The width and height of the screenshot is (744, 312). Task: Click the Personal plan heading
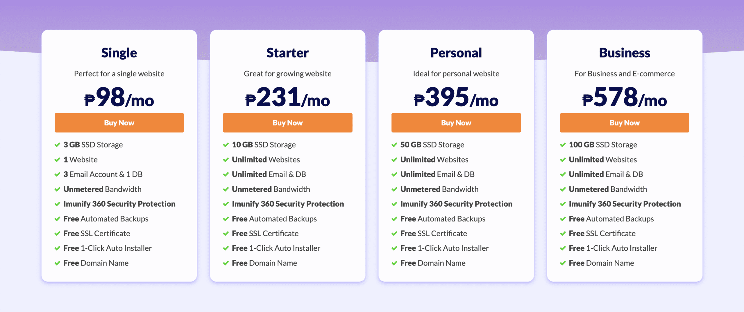point(456,53)
